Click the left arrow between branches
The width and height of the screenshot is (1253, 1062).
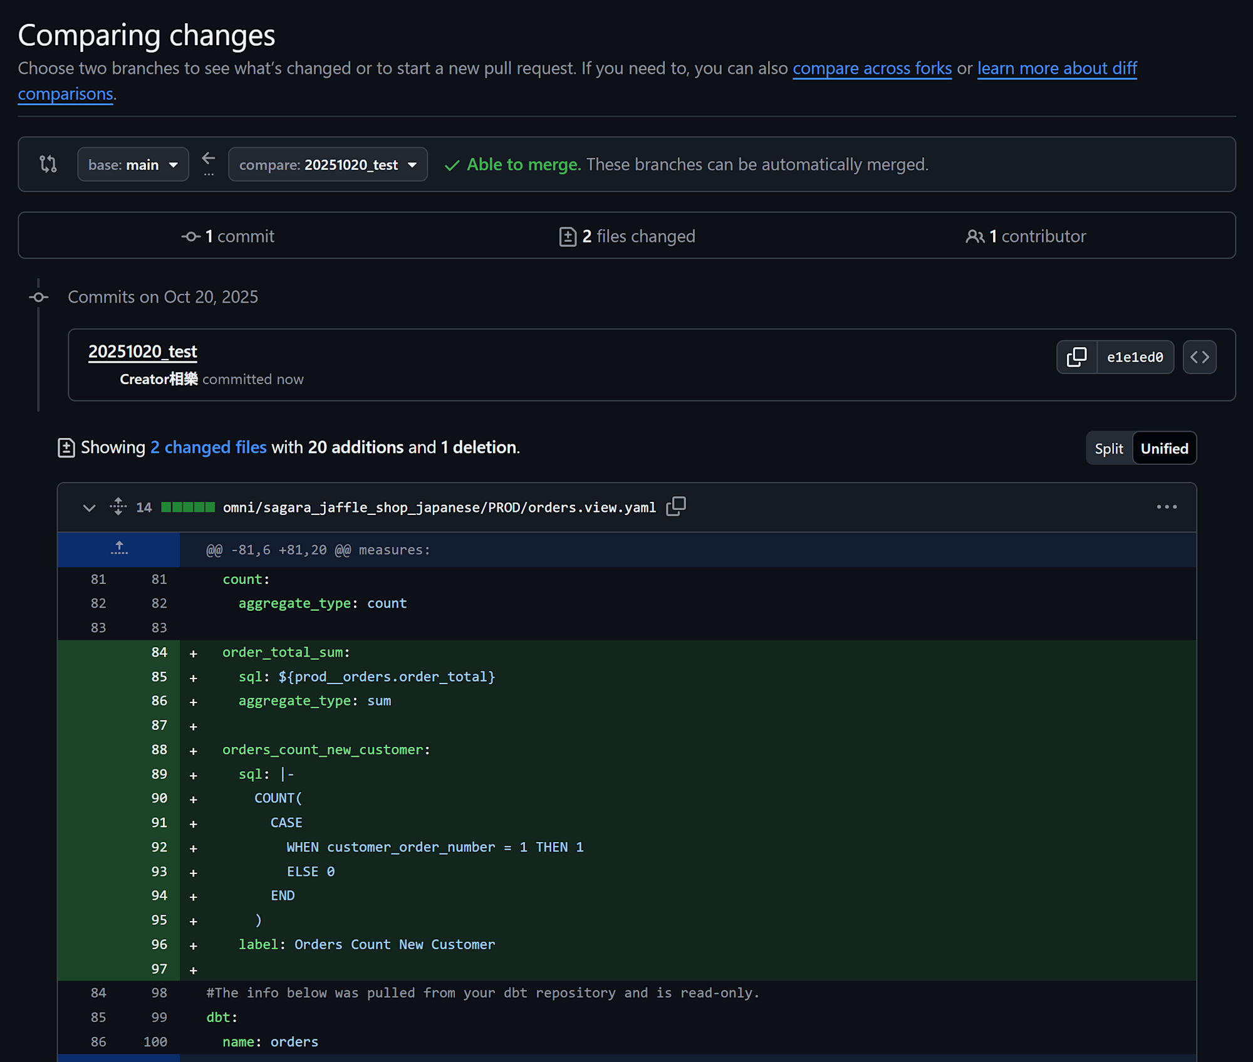pos(209,159)
